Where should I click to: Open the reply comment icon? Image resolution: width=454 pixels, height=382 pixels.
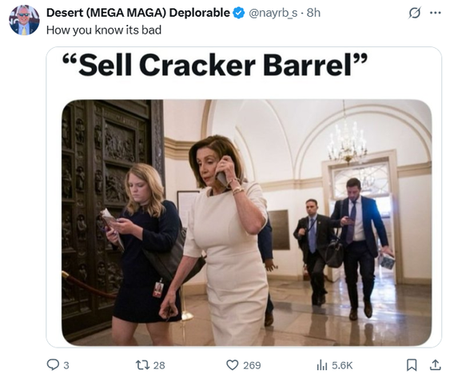[53, 364]
